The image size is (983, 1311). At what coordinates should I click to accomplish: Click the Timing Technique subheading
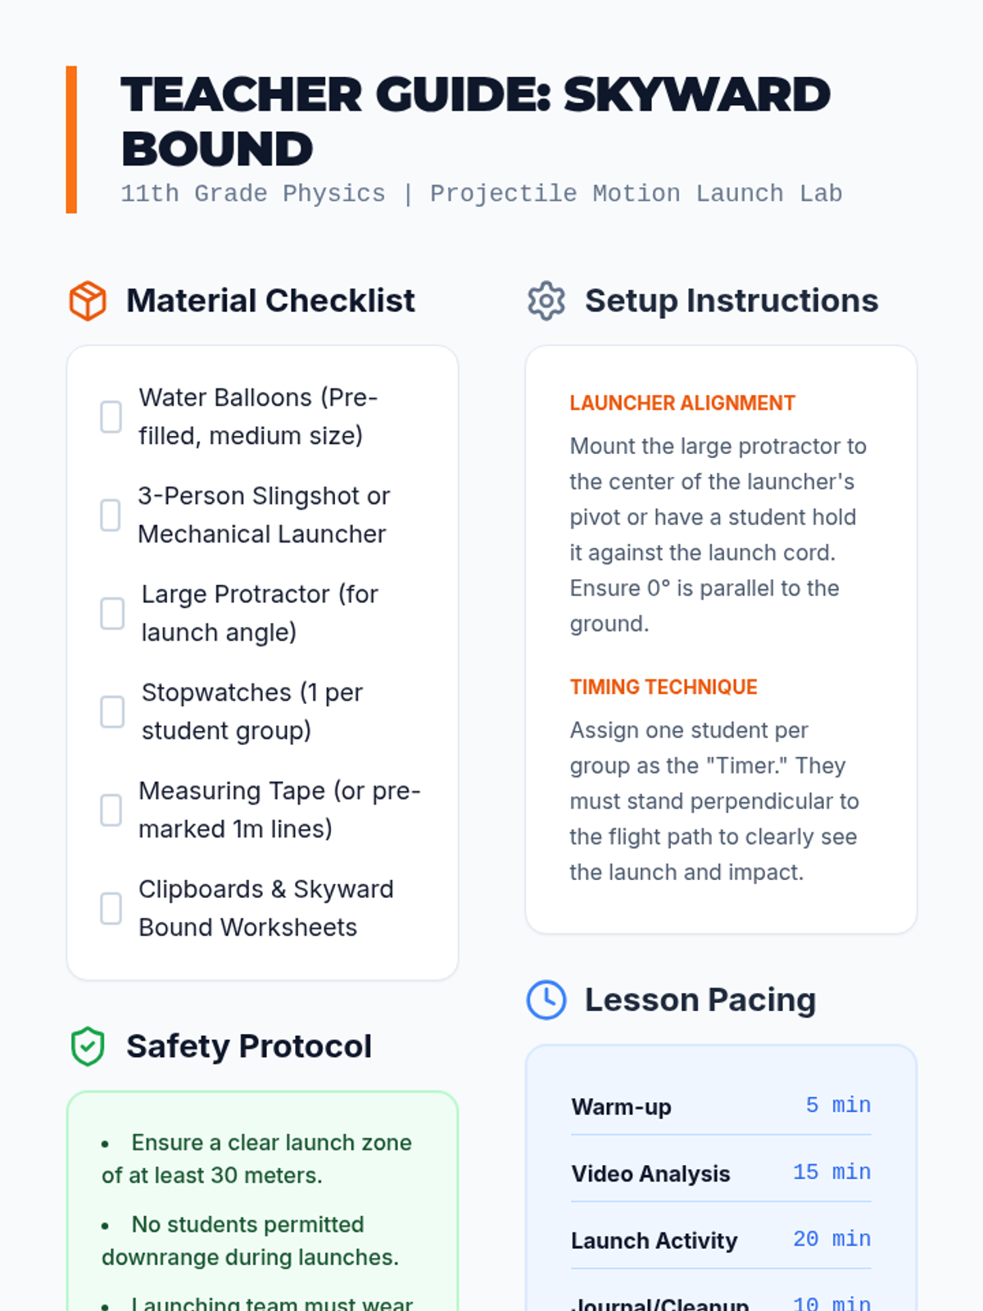664,687
